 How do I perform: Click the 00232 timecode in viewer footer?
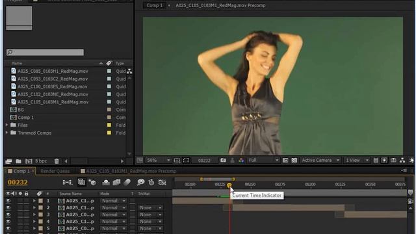[204, 161]
